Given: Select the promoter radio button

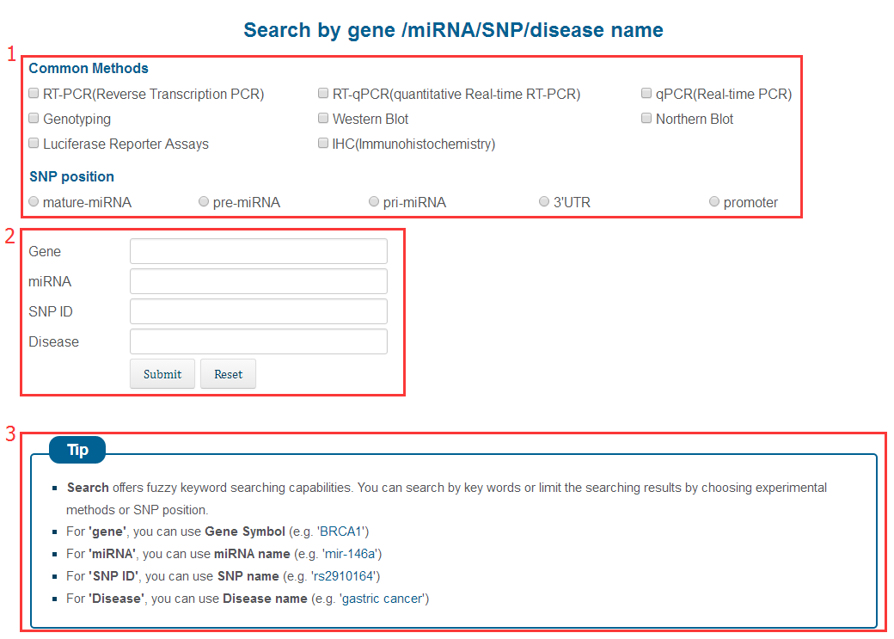Looking at the screenshot, I should click(x=714, y=202).
